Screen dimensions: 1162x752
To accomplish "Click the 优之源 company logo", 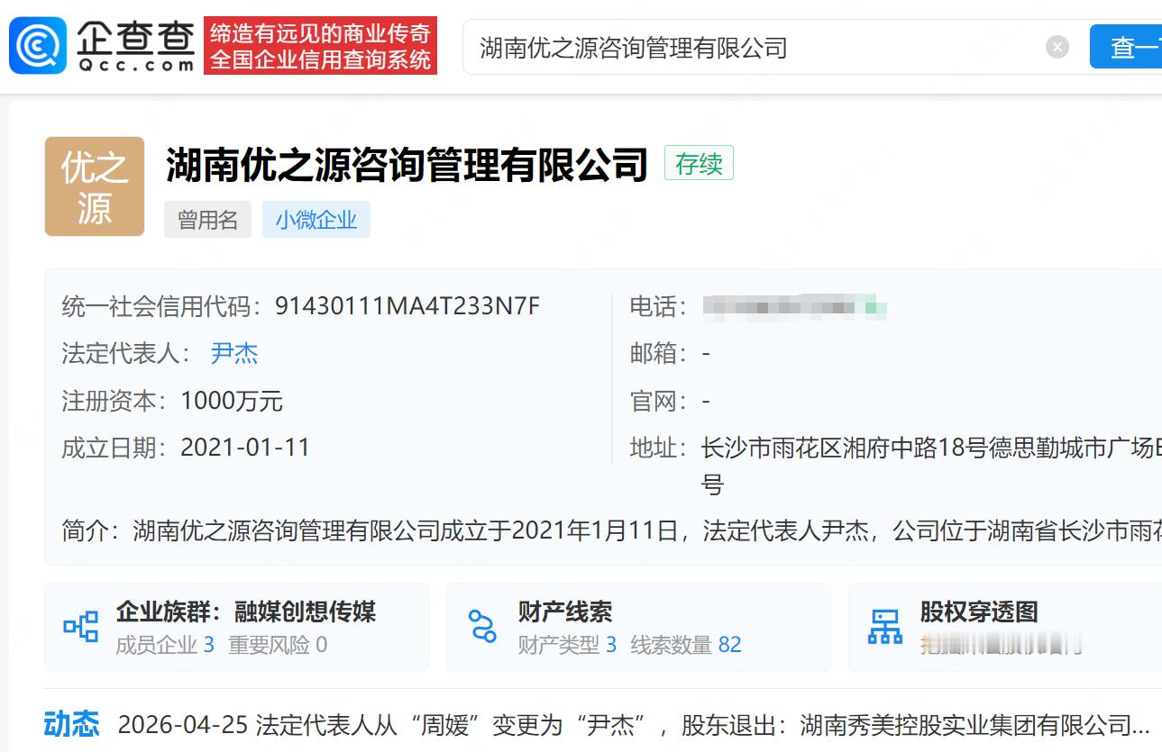I will coord(94,186).
